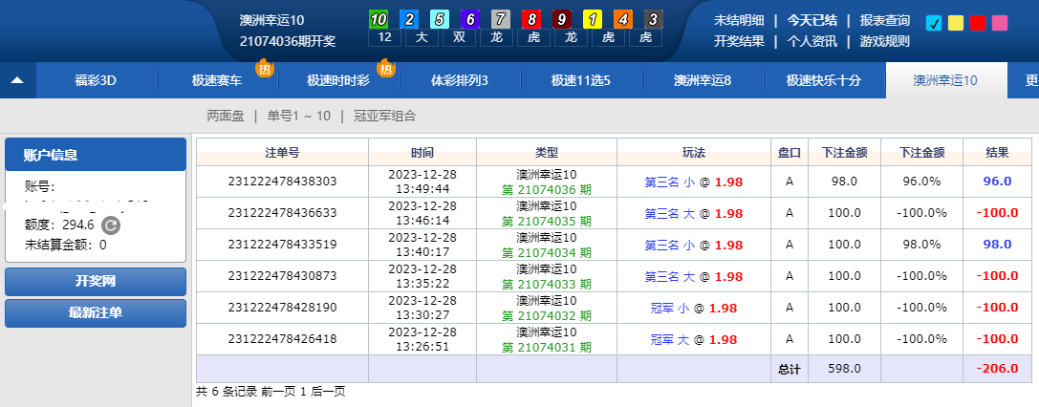Click the 最新注单 button
The image size is (1039, 407).
click(96, 312)
